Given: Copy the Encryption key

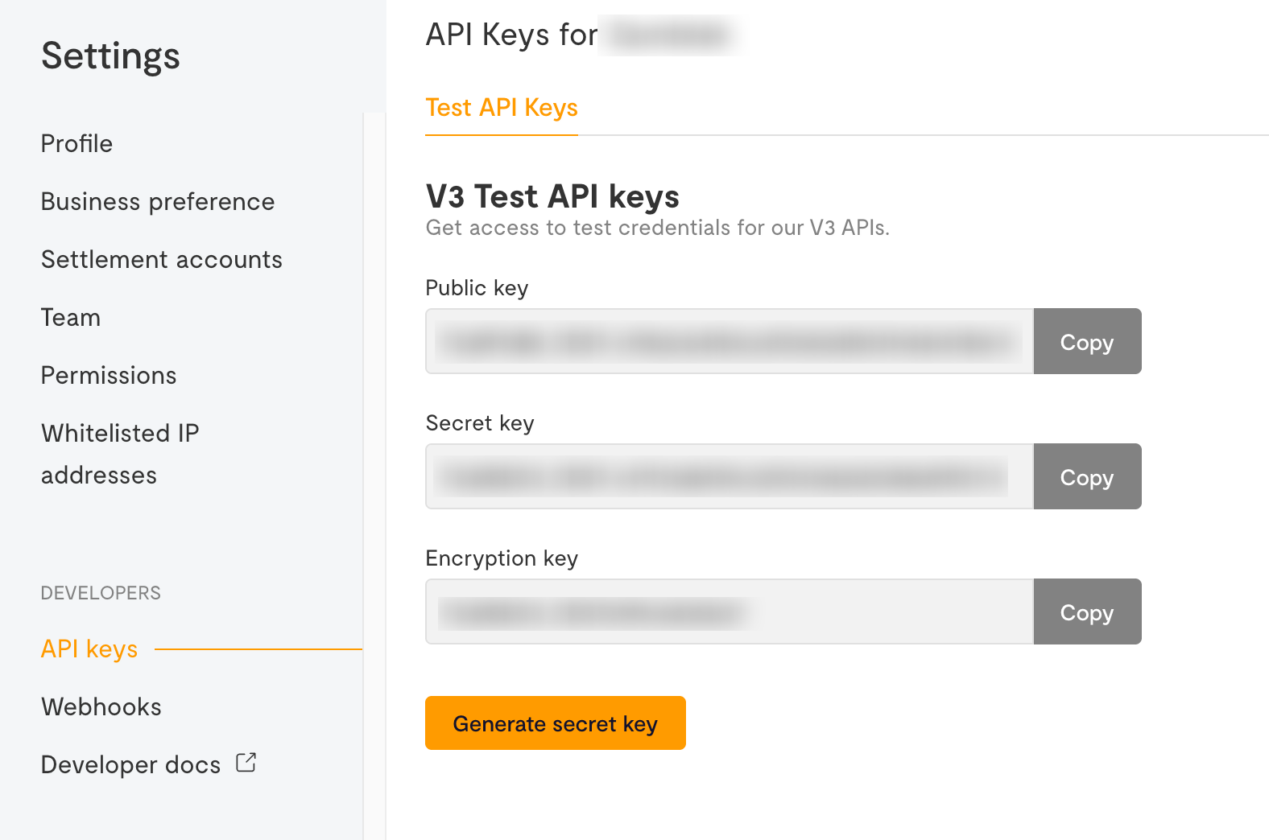Looking at the screenshot, I should 1087,611.
